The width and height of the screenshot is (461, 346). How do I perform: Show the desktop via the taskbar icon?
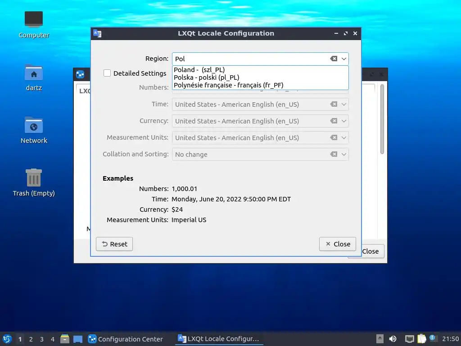(x=78, y=339)
